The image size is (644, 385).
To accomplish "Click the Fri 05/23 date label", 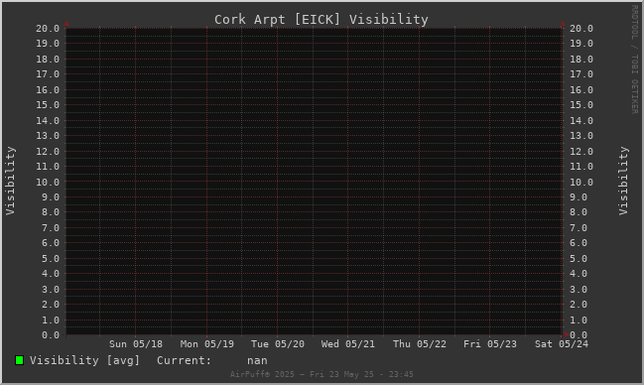I will click(x=490, y=344).
